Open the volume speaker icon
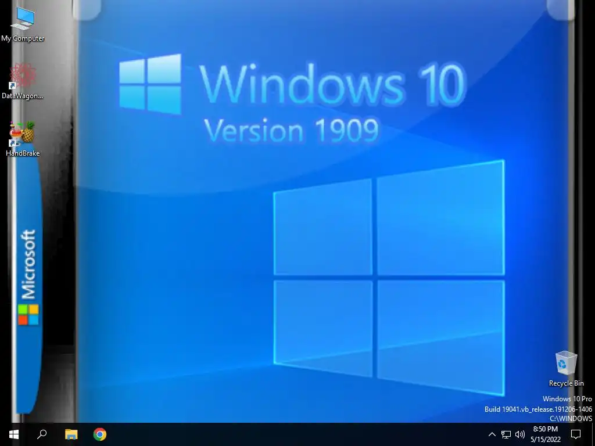595x446 pixels. 520,434
